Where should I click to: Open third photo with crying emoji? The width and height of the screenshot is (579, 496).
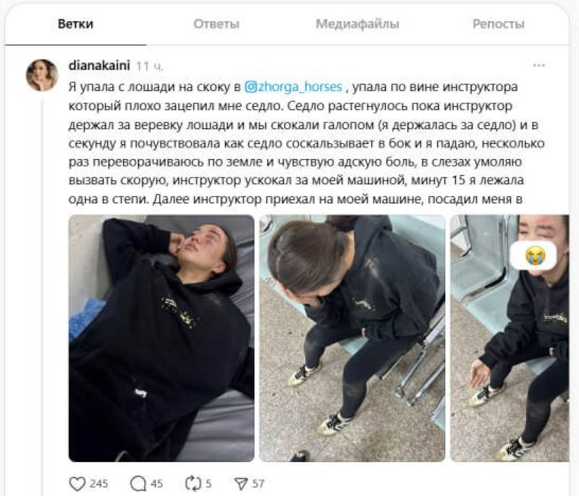[x=510, y=338]
